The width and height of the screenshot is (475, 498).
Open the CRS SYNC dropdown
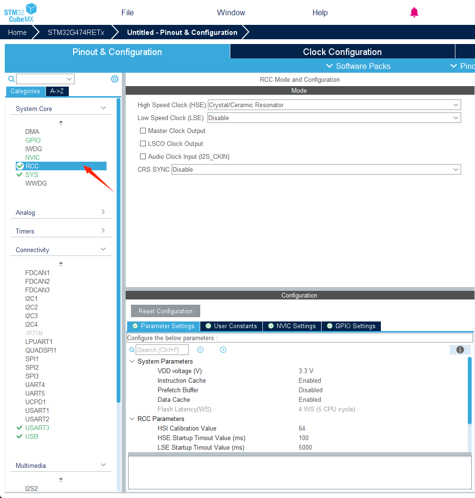pos(316,169)
